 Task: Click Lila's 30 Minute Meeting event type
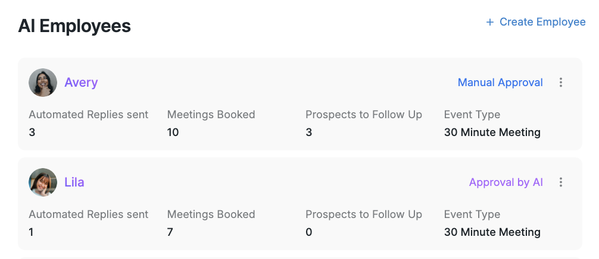(492, 232)
